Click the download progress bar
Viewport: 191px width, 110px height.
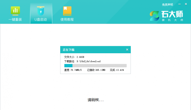95,66
